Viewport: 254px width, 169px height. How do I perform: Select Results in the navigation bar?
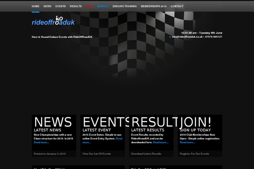[x=76, y=6]
